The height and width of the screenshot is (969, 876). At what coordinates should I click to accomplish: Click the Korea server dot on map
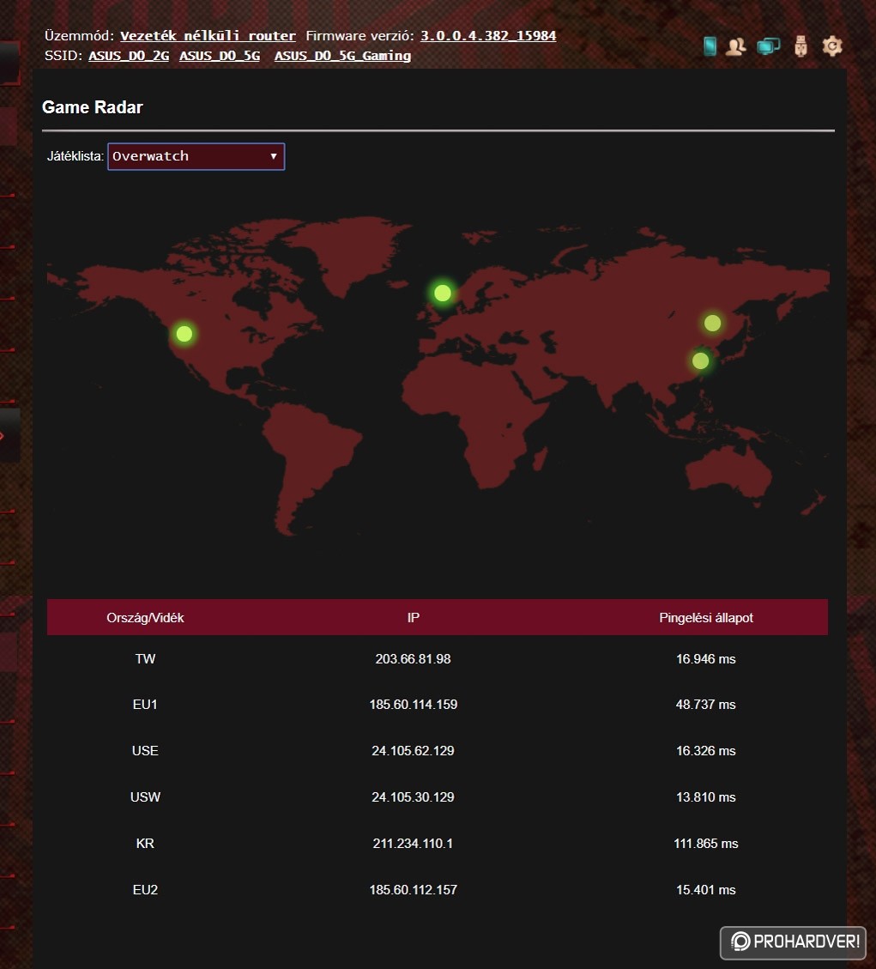[x=712, y=323]
